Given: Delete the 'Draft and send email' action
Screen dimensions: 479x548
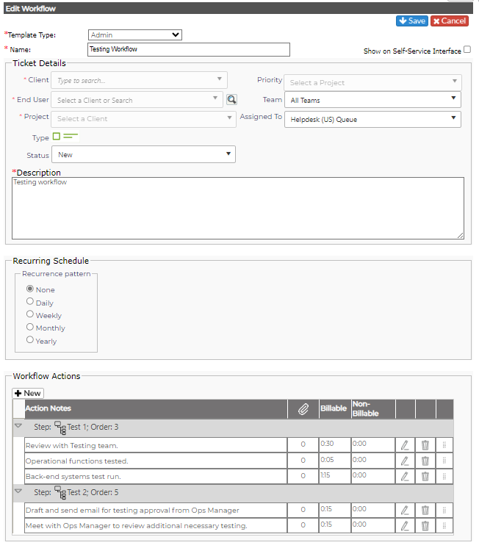Looking at the screenshot, I should coord(425,511).
